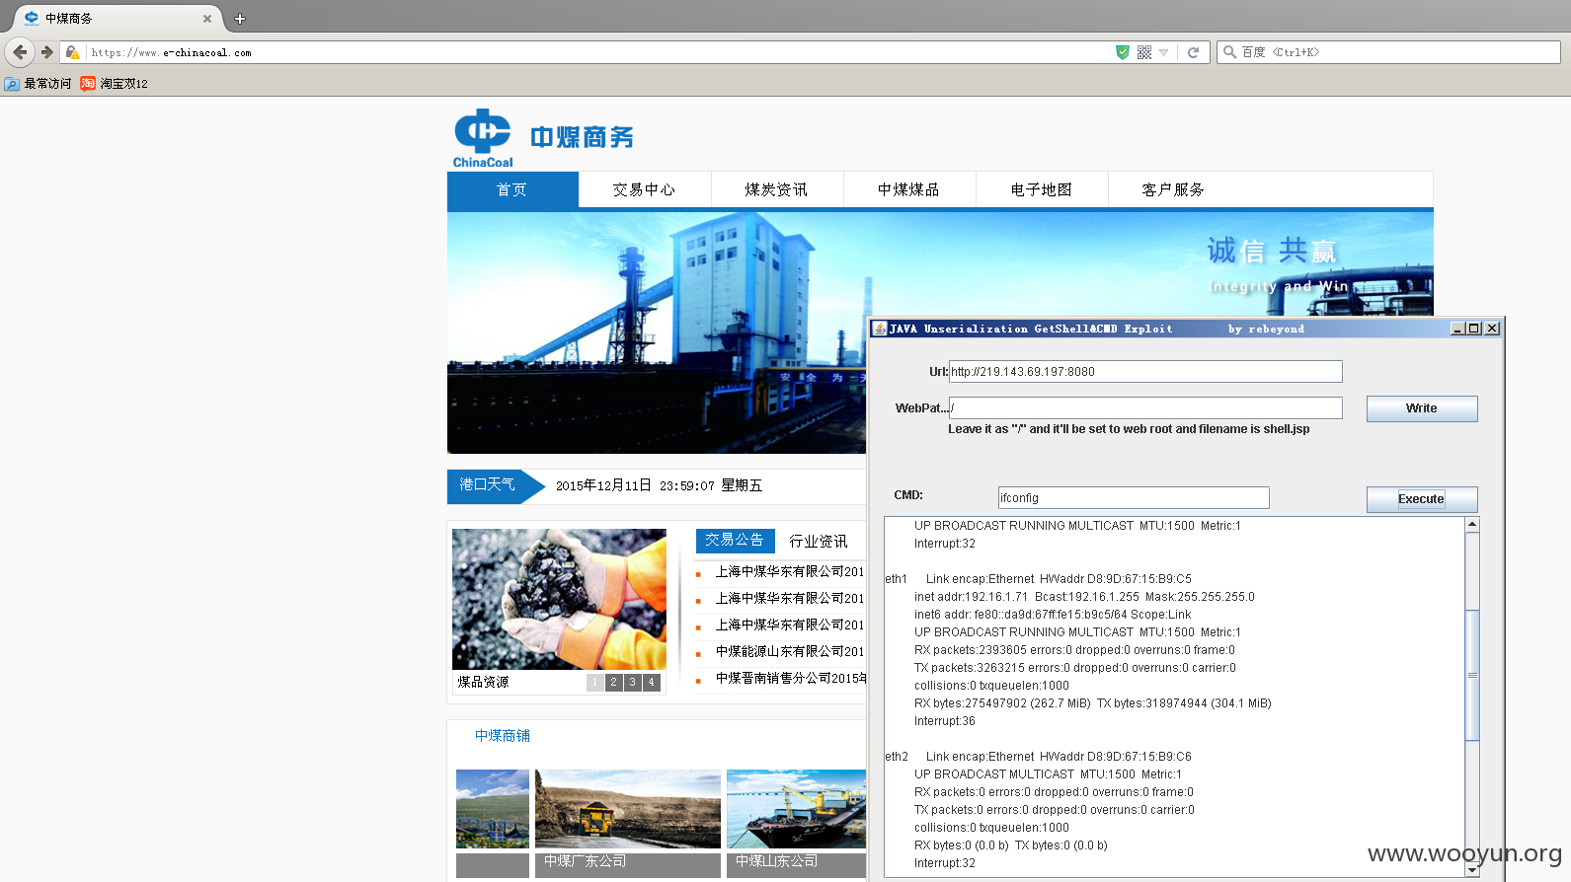The height and width of the screenshot is (882, 1571).
Task: Click the Execute button
Action: coord(1422,499)
